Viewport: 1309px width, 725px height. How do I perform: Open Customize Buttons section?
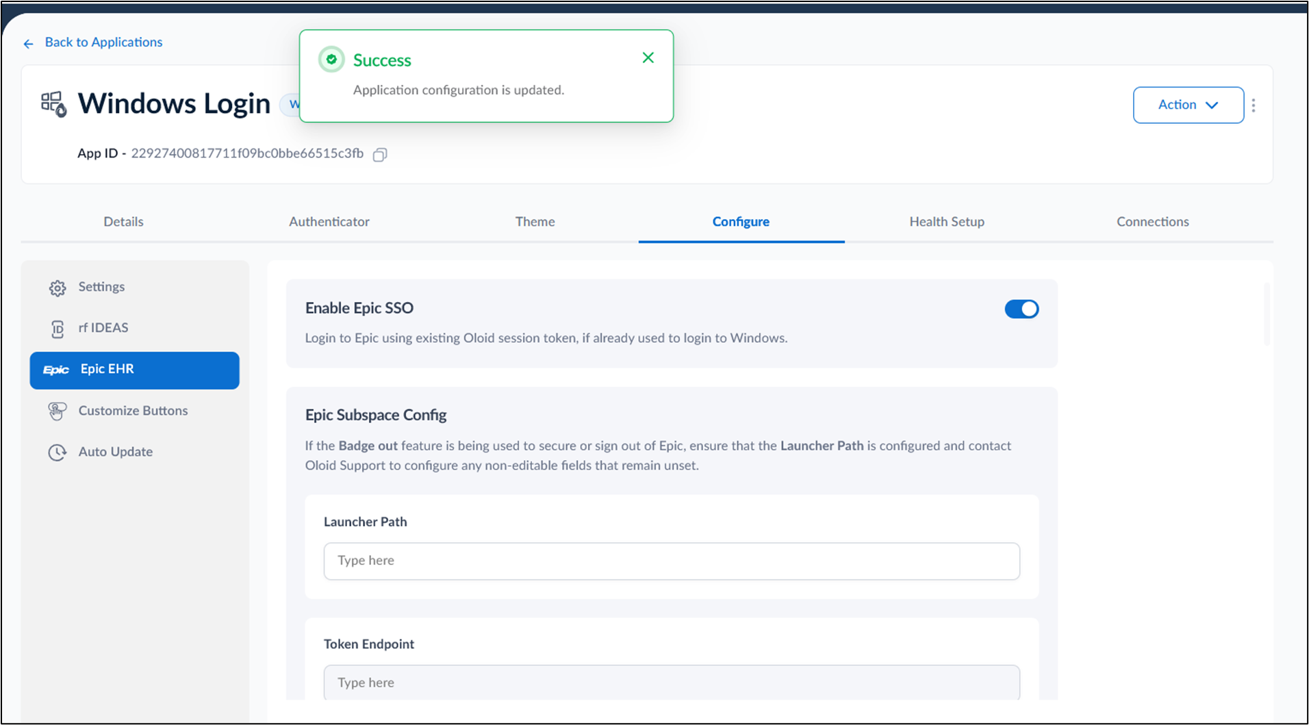click(x=134, y=411)
